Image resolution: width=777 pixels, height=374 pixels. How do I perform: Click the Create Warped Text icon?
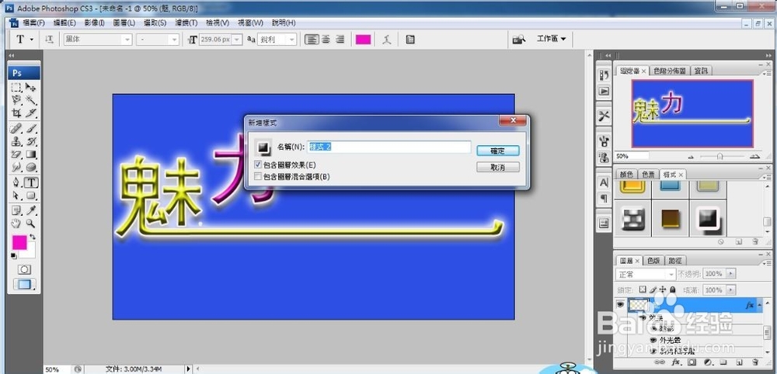click(386, 40)
